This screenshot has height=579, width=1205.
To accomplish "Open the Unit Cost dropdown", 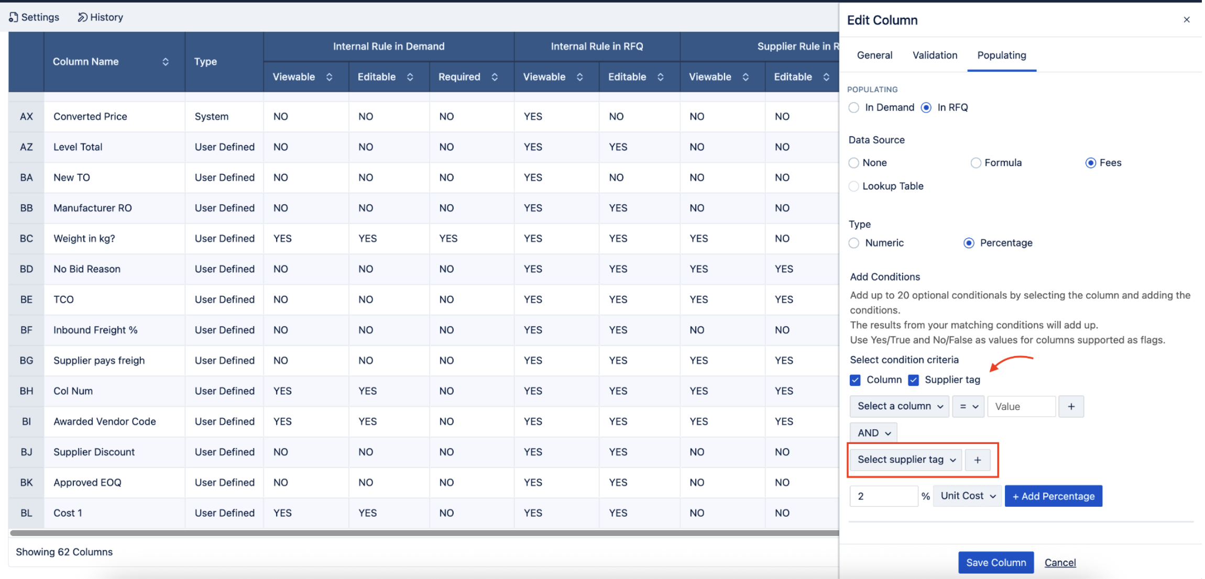I will coord(967,496).
